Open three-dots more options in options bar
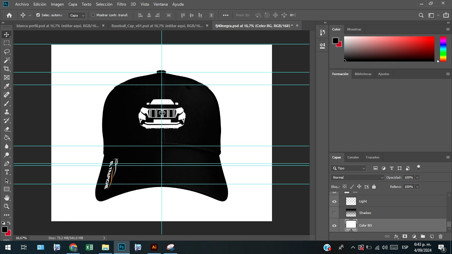 [x=226, y=15]
